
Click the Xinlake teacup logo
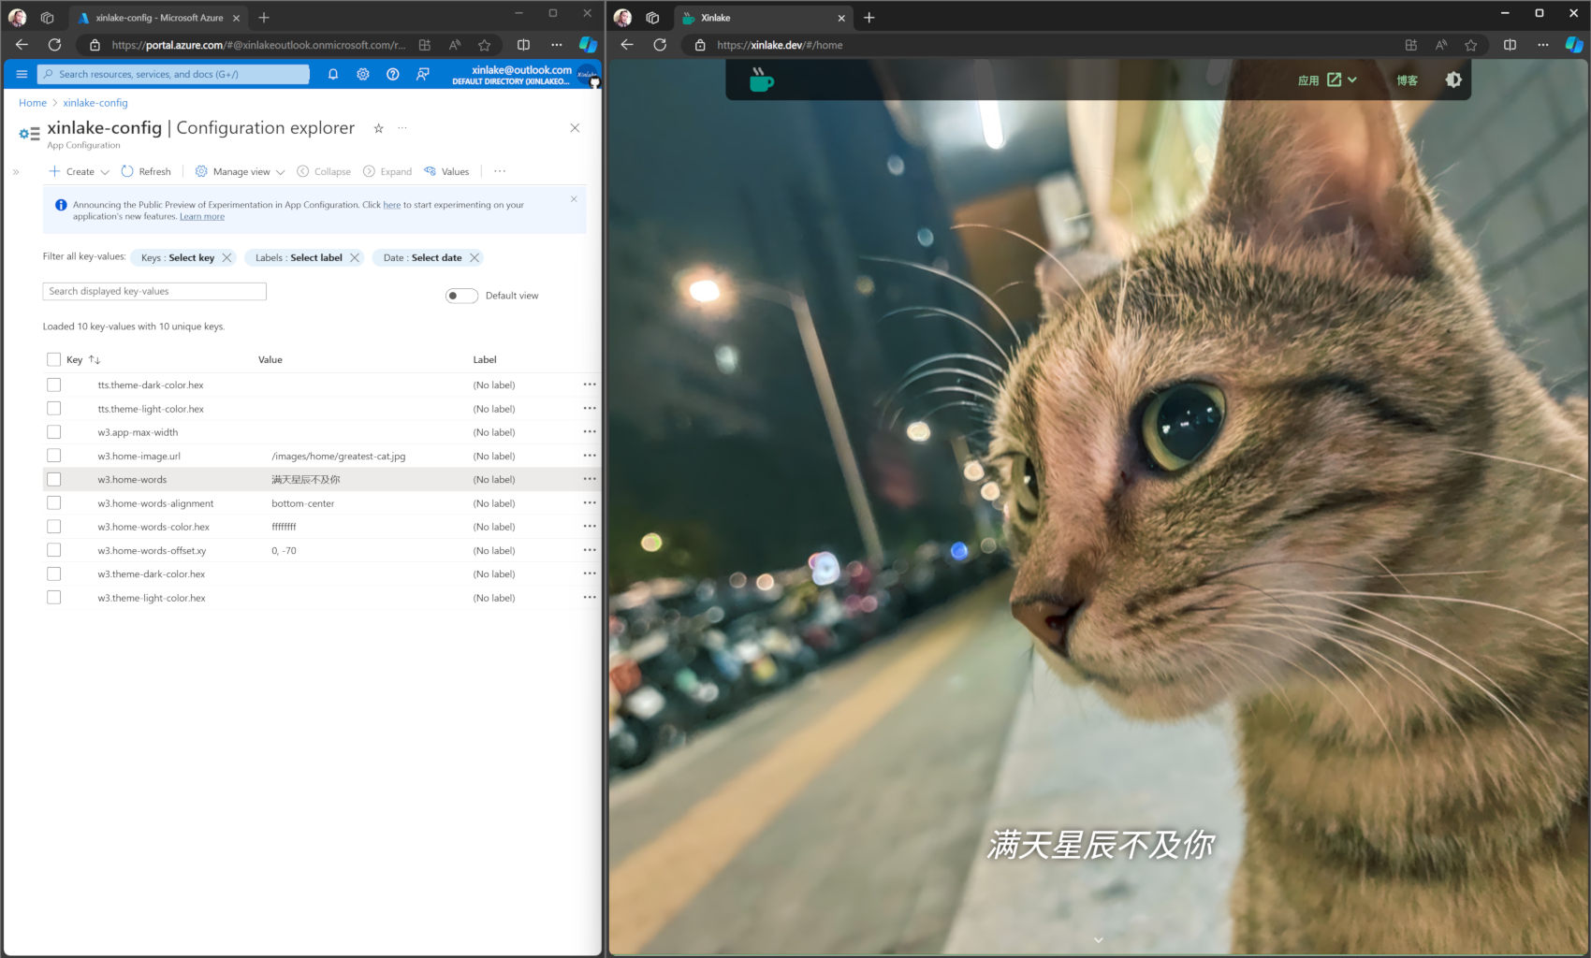[761, 80]
